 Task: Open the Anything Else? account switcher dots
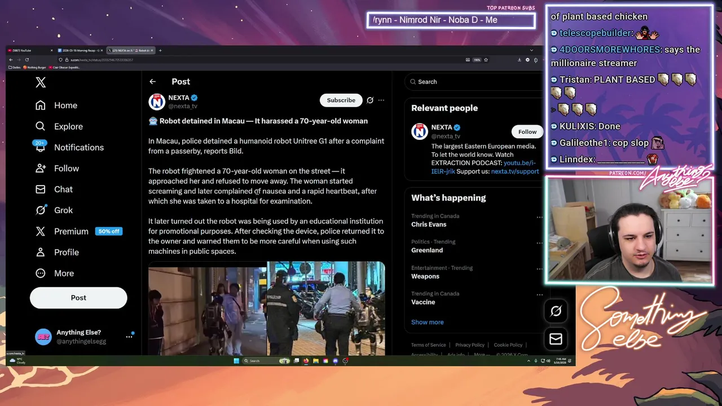coord(129,337)
